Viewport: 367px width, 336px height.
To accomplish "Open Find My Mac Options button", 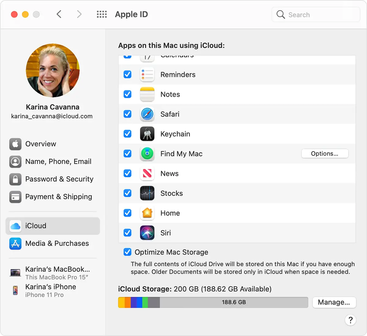I will (324, 154).
